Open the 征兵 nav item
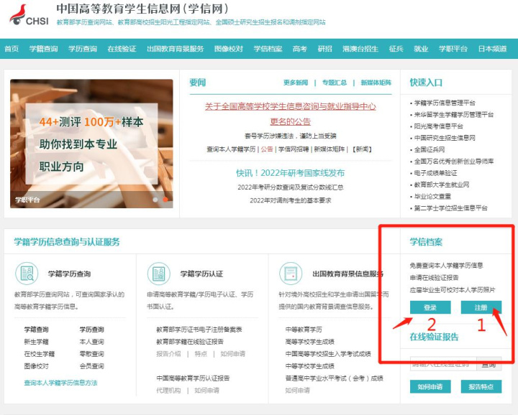 (396, 49)
